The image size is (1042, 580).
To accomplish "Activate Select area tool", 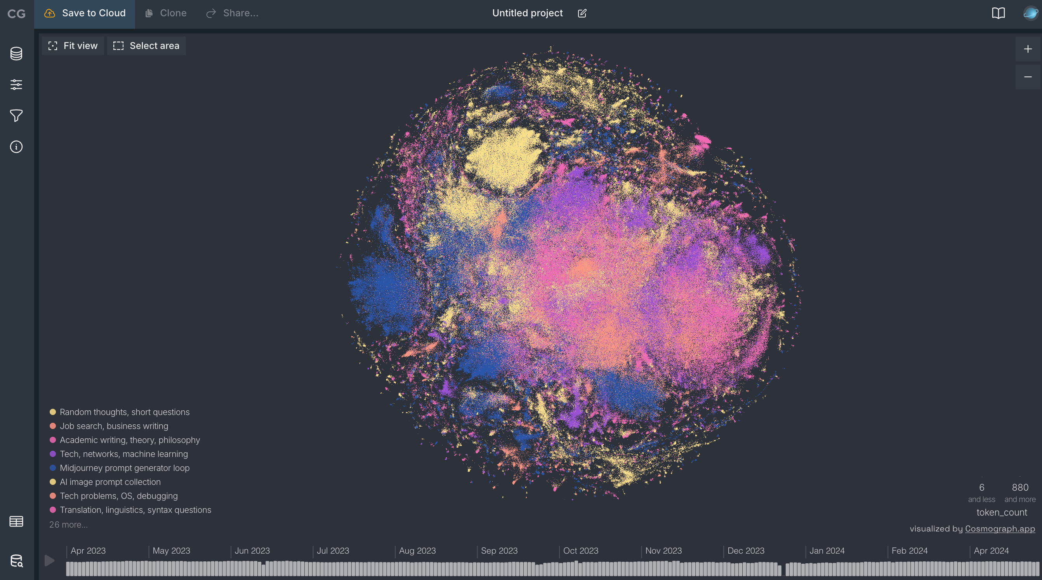I will (x=146, y=46).
